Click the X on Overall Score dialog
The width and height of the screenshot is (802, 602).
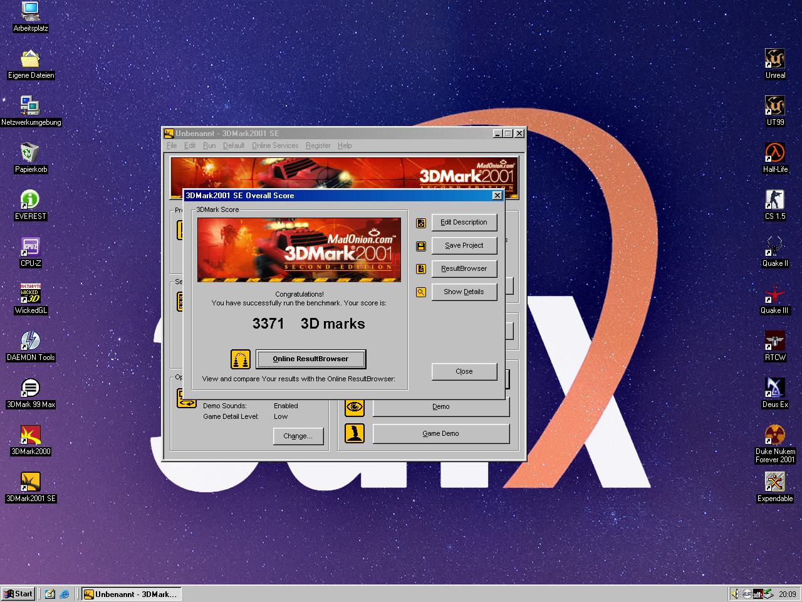pyautogui.click(x=497, y=196)
